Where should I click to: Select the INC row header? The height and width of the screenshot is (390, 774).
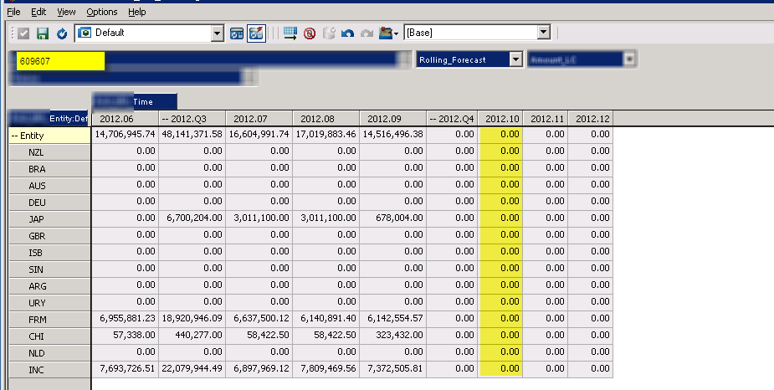click(49, 370)
